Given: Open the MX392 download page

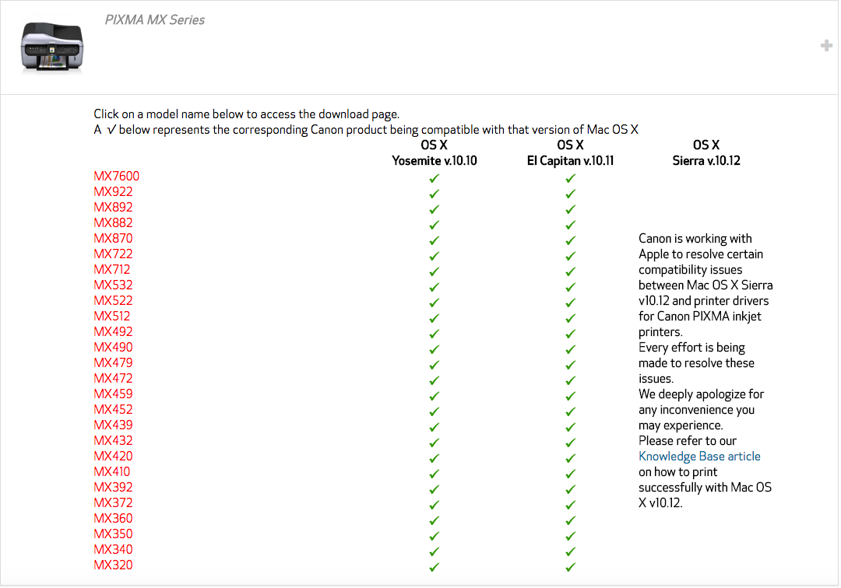Looking at the screenshot, I should (x=112, y=487).
